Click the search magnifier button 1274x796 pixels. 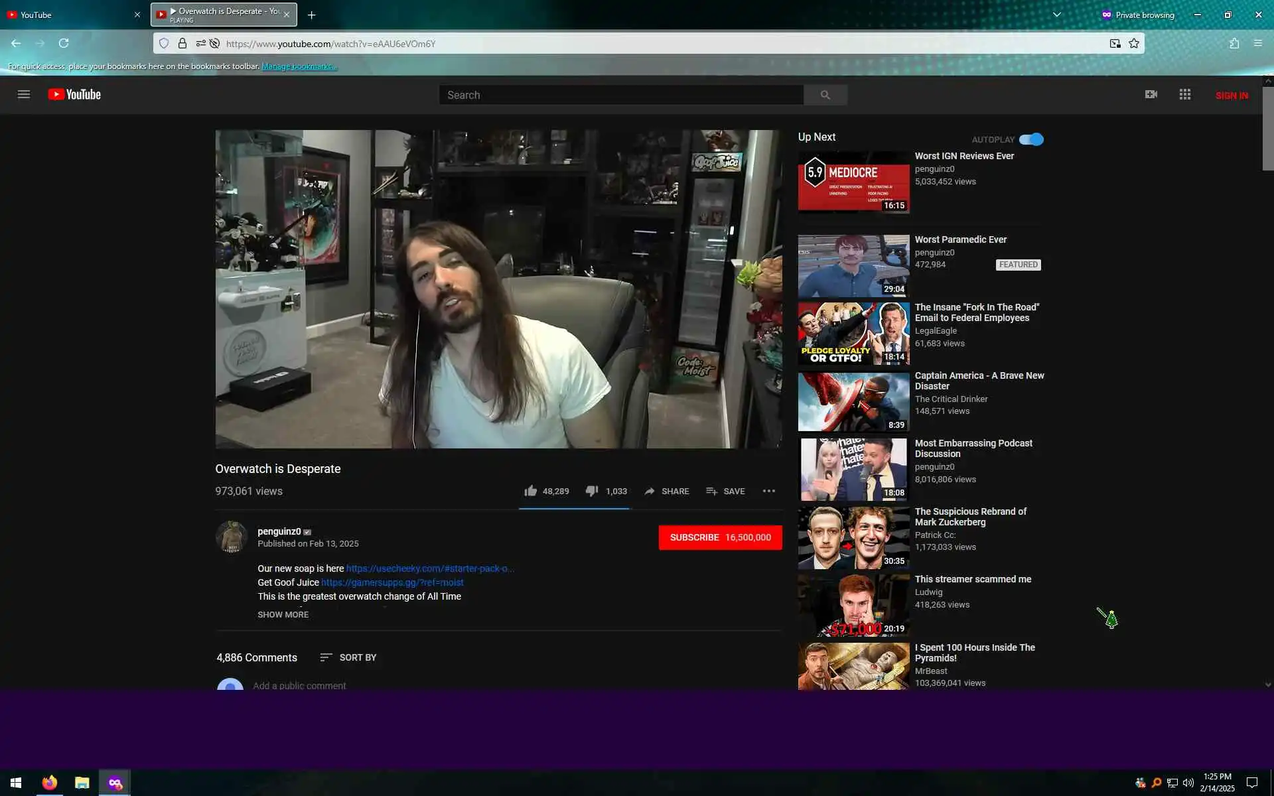[x=825, y=95]
